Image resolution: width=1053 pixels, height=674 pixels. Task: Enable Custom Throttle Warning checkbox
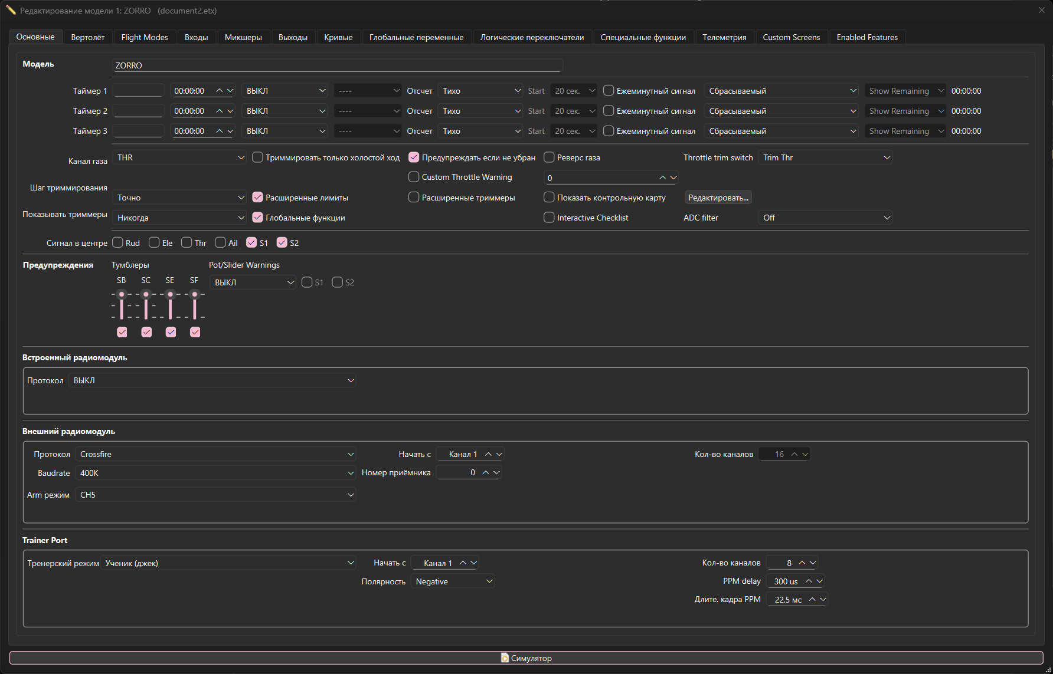pyautogui.click(x=414, y=177)
